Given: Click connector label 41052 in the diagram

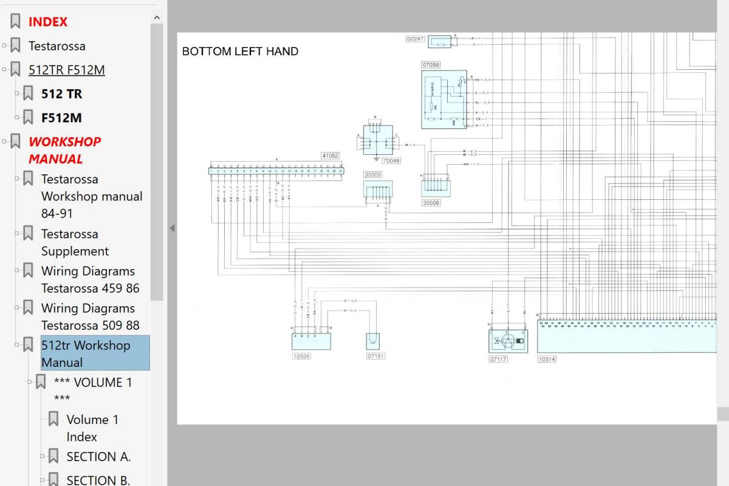Looking at the screenshot, I should [330, 156].
